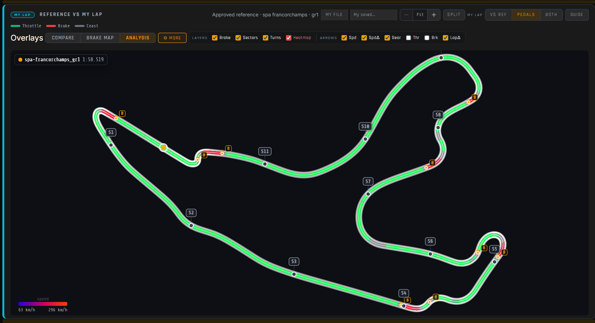Click the S6 sector marker label
Image resolution: width=595 pixels, height=323 pixels.
[x=430, y=241]
